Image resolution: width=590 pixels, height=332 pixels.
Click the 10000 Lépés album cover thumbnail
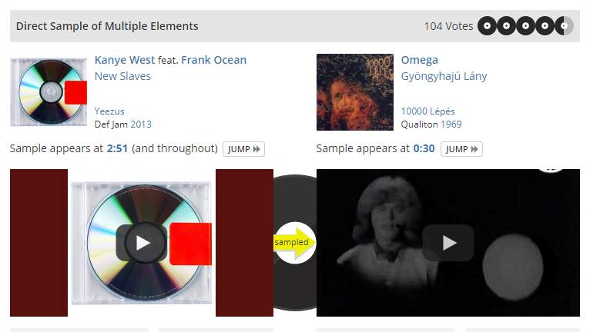click(355, 92)
